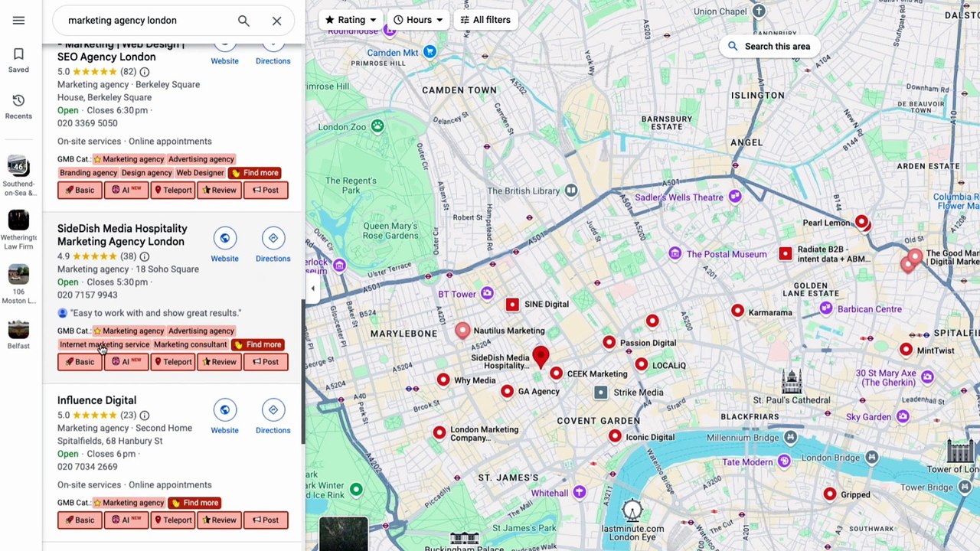
Task: Click info icon beside SideDish (38) reviews
Action: (x=144, y=256)
